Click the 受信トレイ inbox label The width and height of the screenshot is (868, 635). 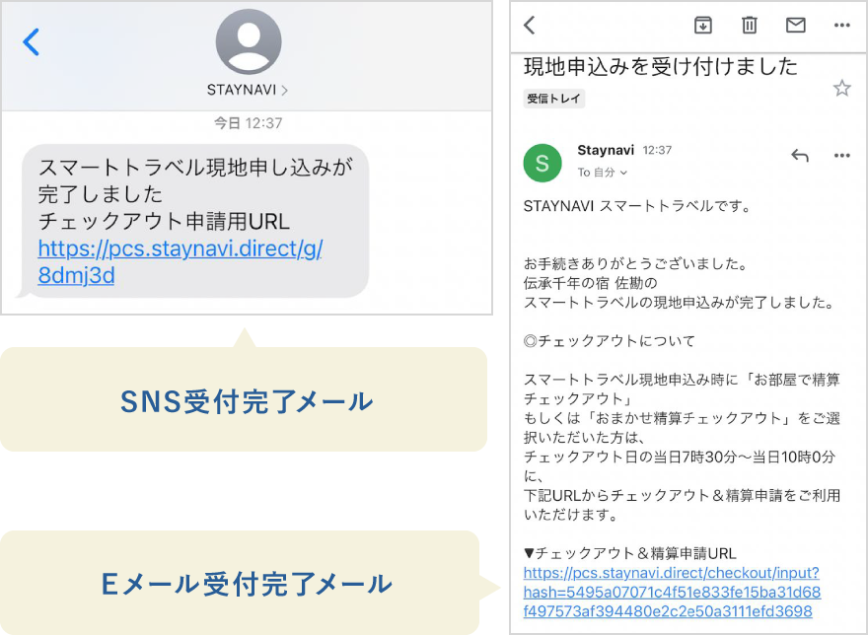pyautogui.click(x=553, y=99)
